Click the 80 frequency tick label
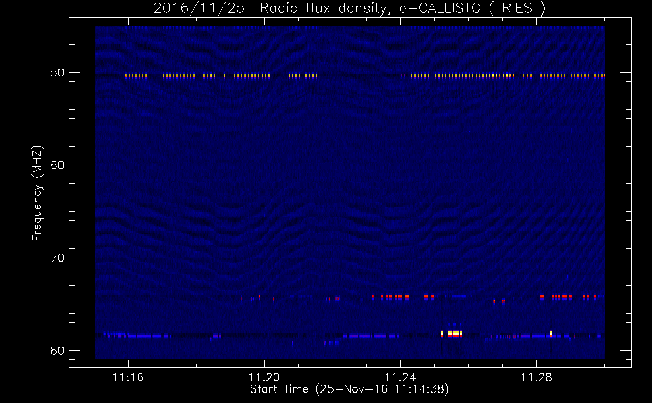 (58, 351)
